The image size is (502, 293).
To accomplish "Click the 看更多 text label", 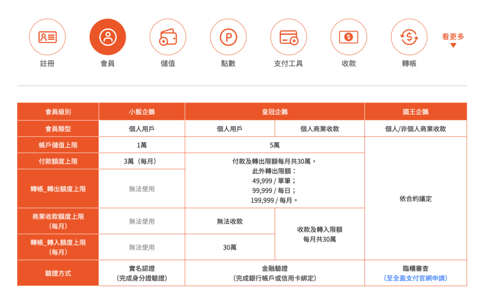I will point(453,36).
